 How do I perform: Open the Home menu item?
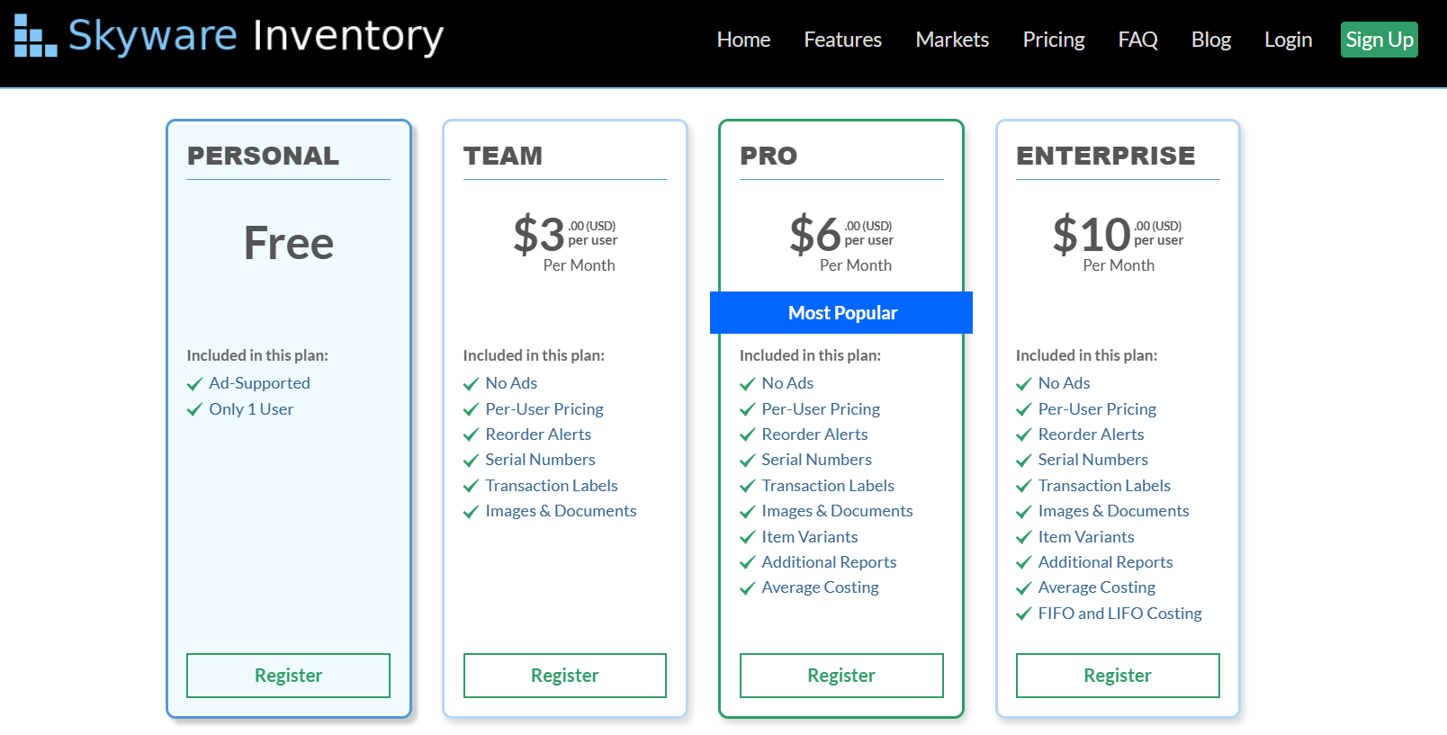point(743,40)
